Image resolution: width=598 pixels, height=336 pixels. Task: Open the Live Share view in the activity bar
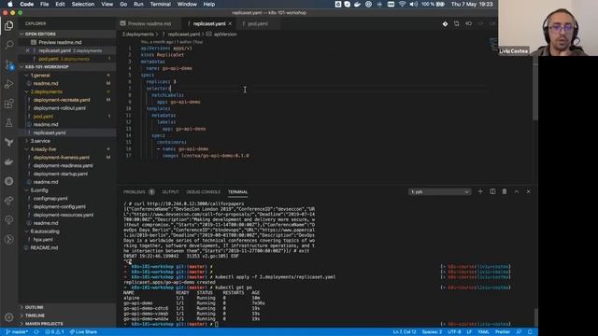point(8,201)
